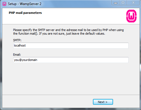Click the 'Setup - WampServer 2' title text

coord(25,4)
